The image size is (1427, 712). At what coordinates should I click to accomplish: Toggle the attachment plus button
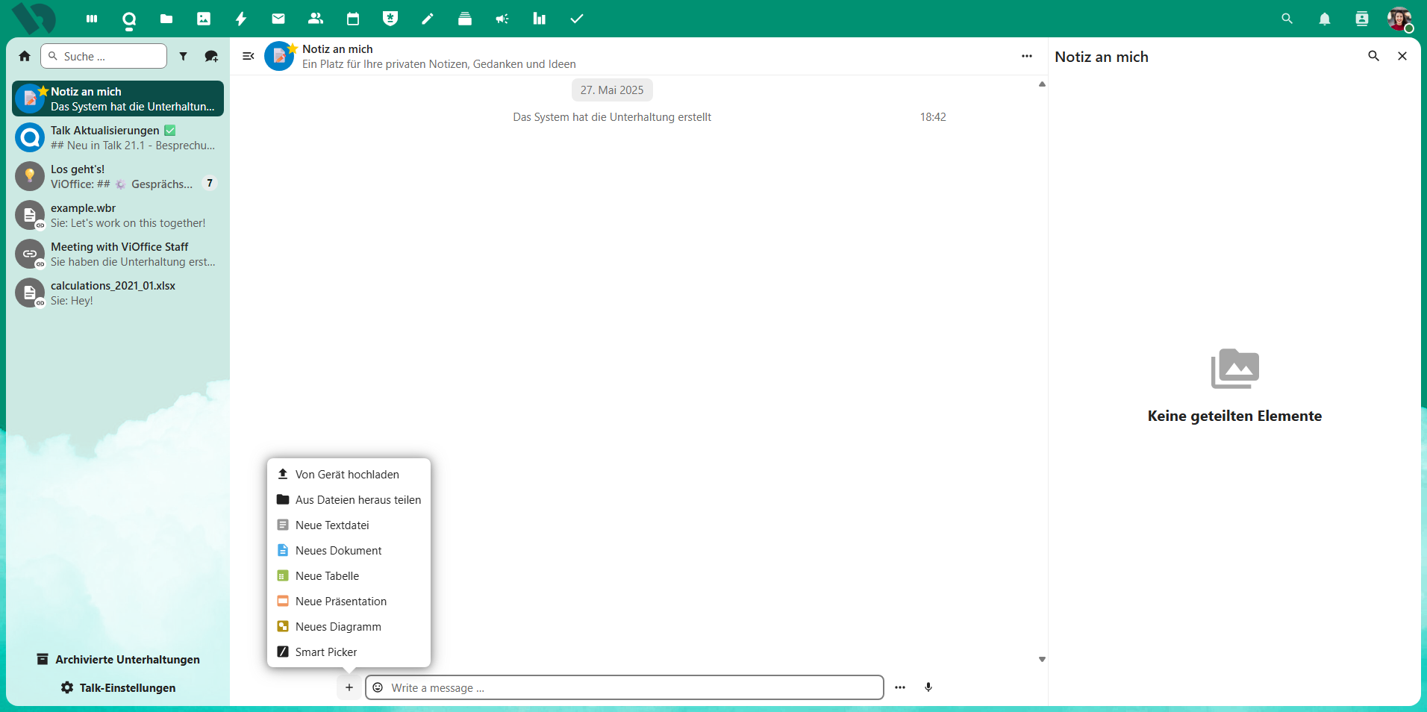[349, 687]
